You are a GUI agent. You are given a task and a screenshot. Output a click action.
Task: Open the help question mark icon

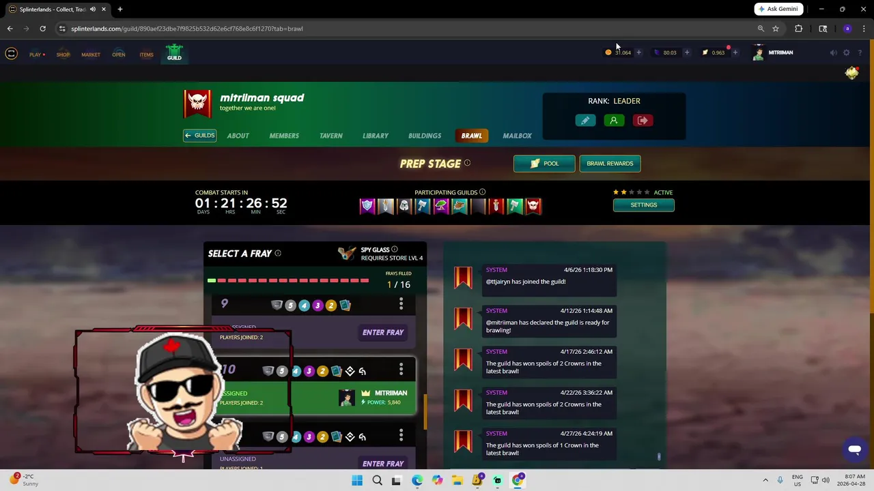point(860,53)
